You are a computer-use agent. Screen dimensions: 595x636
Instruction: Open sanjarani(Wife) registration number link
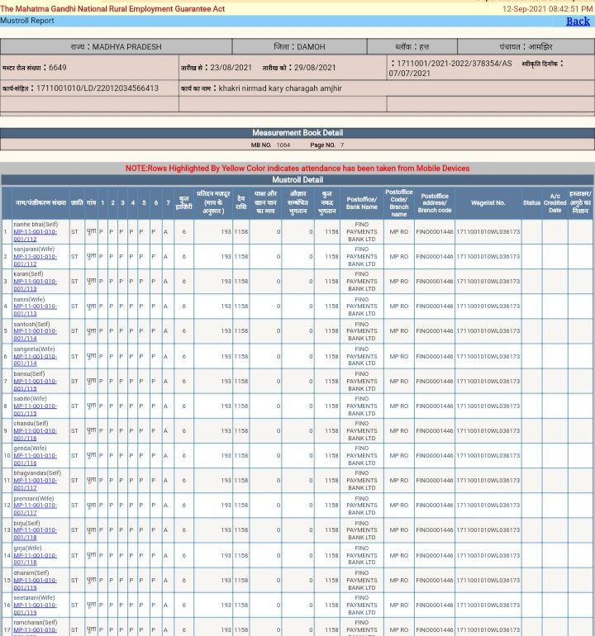[x=35, y=260]
